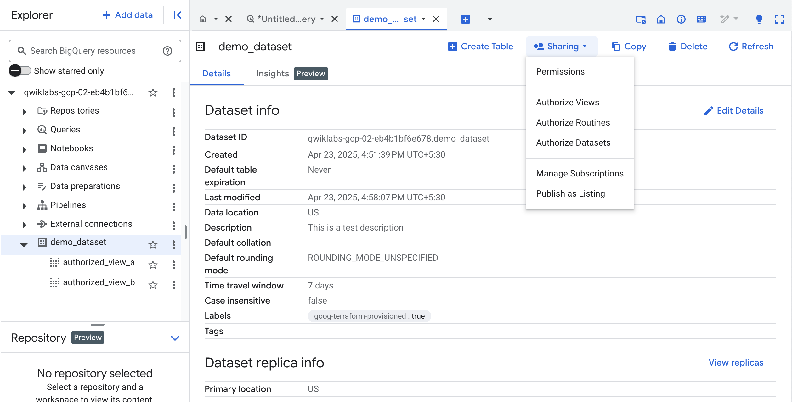
Task: Open actions menu for Queries
Action: pyautogui.click(x=174, y=131)
